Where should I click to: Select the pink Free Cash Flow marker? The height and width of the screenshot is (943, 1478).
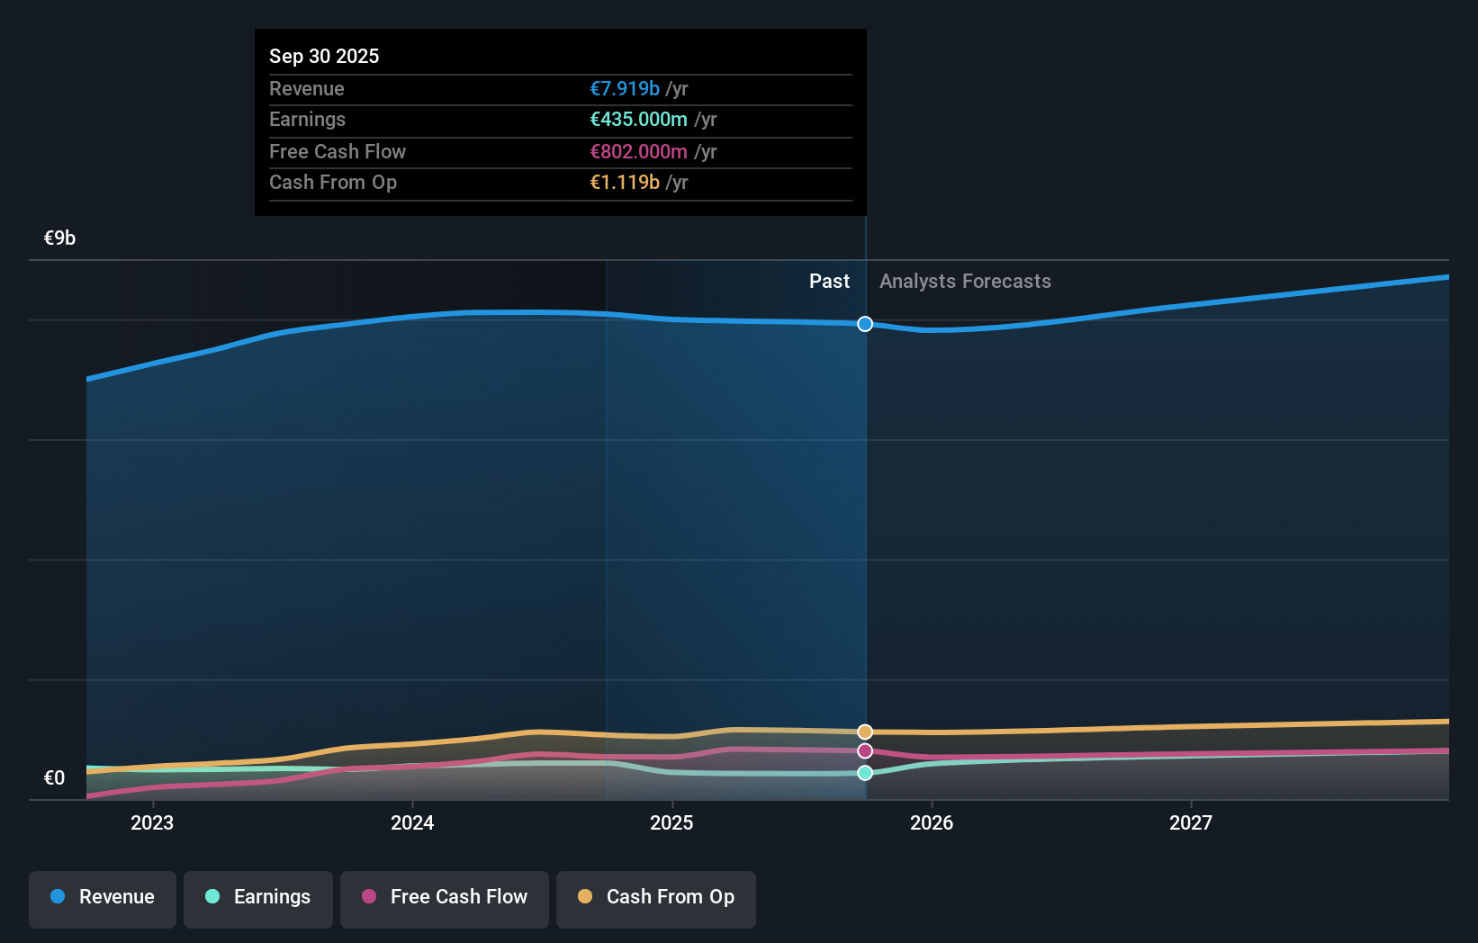(864, 750)
